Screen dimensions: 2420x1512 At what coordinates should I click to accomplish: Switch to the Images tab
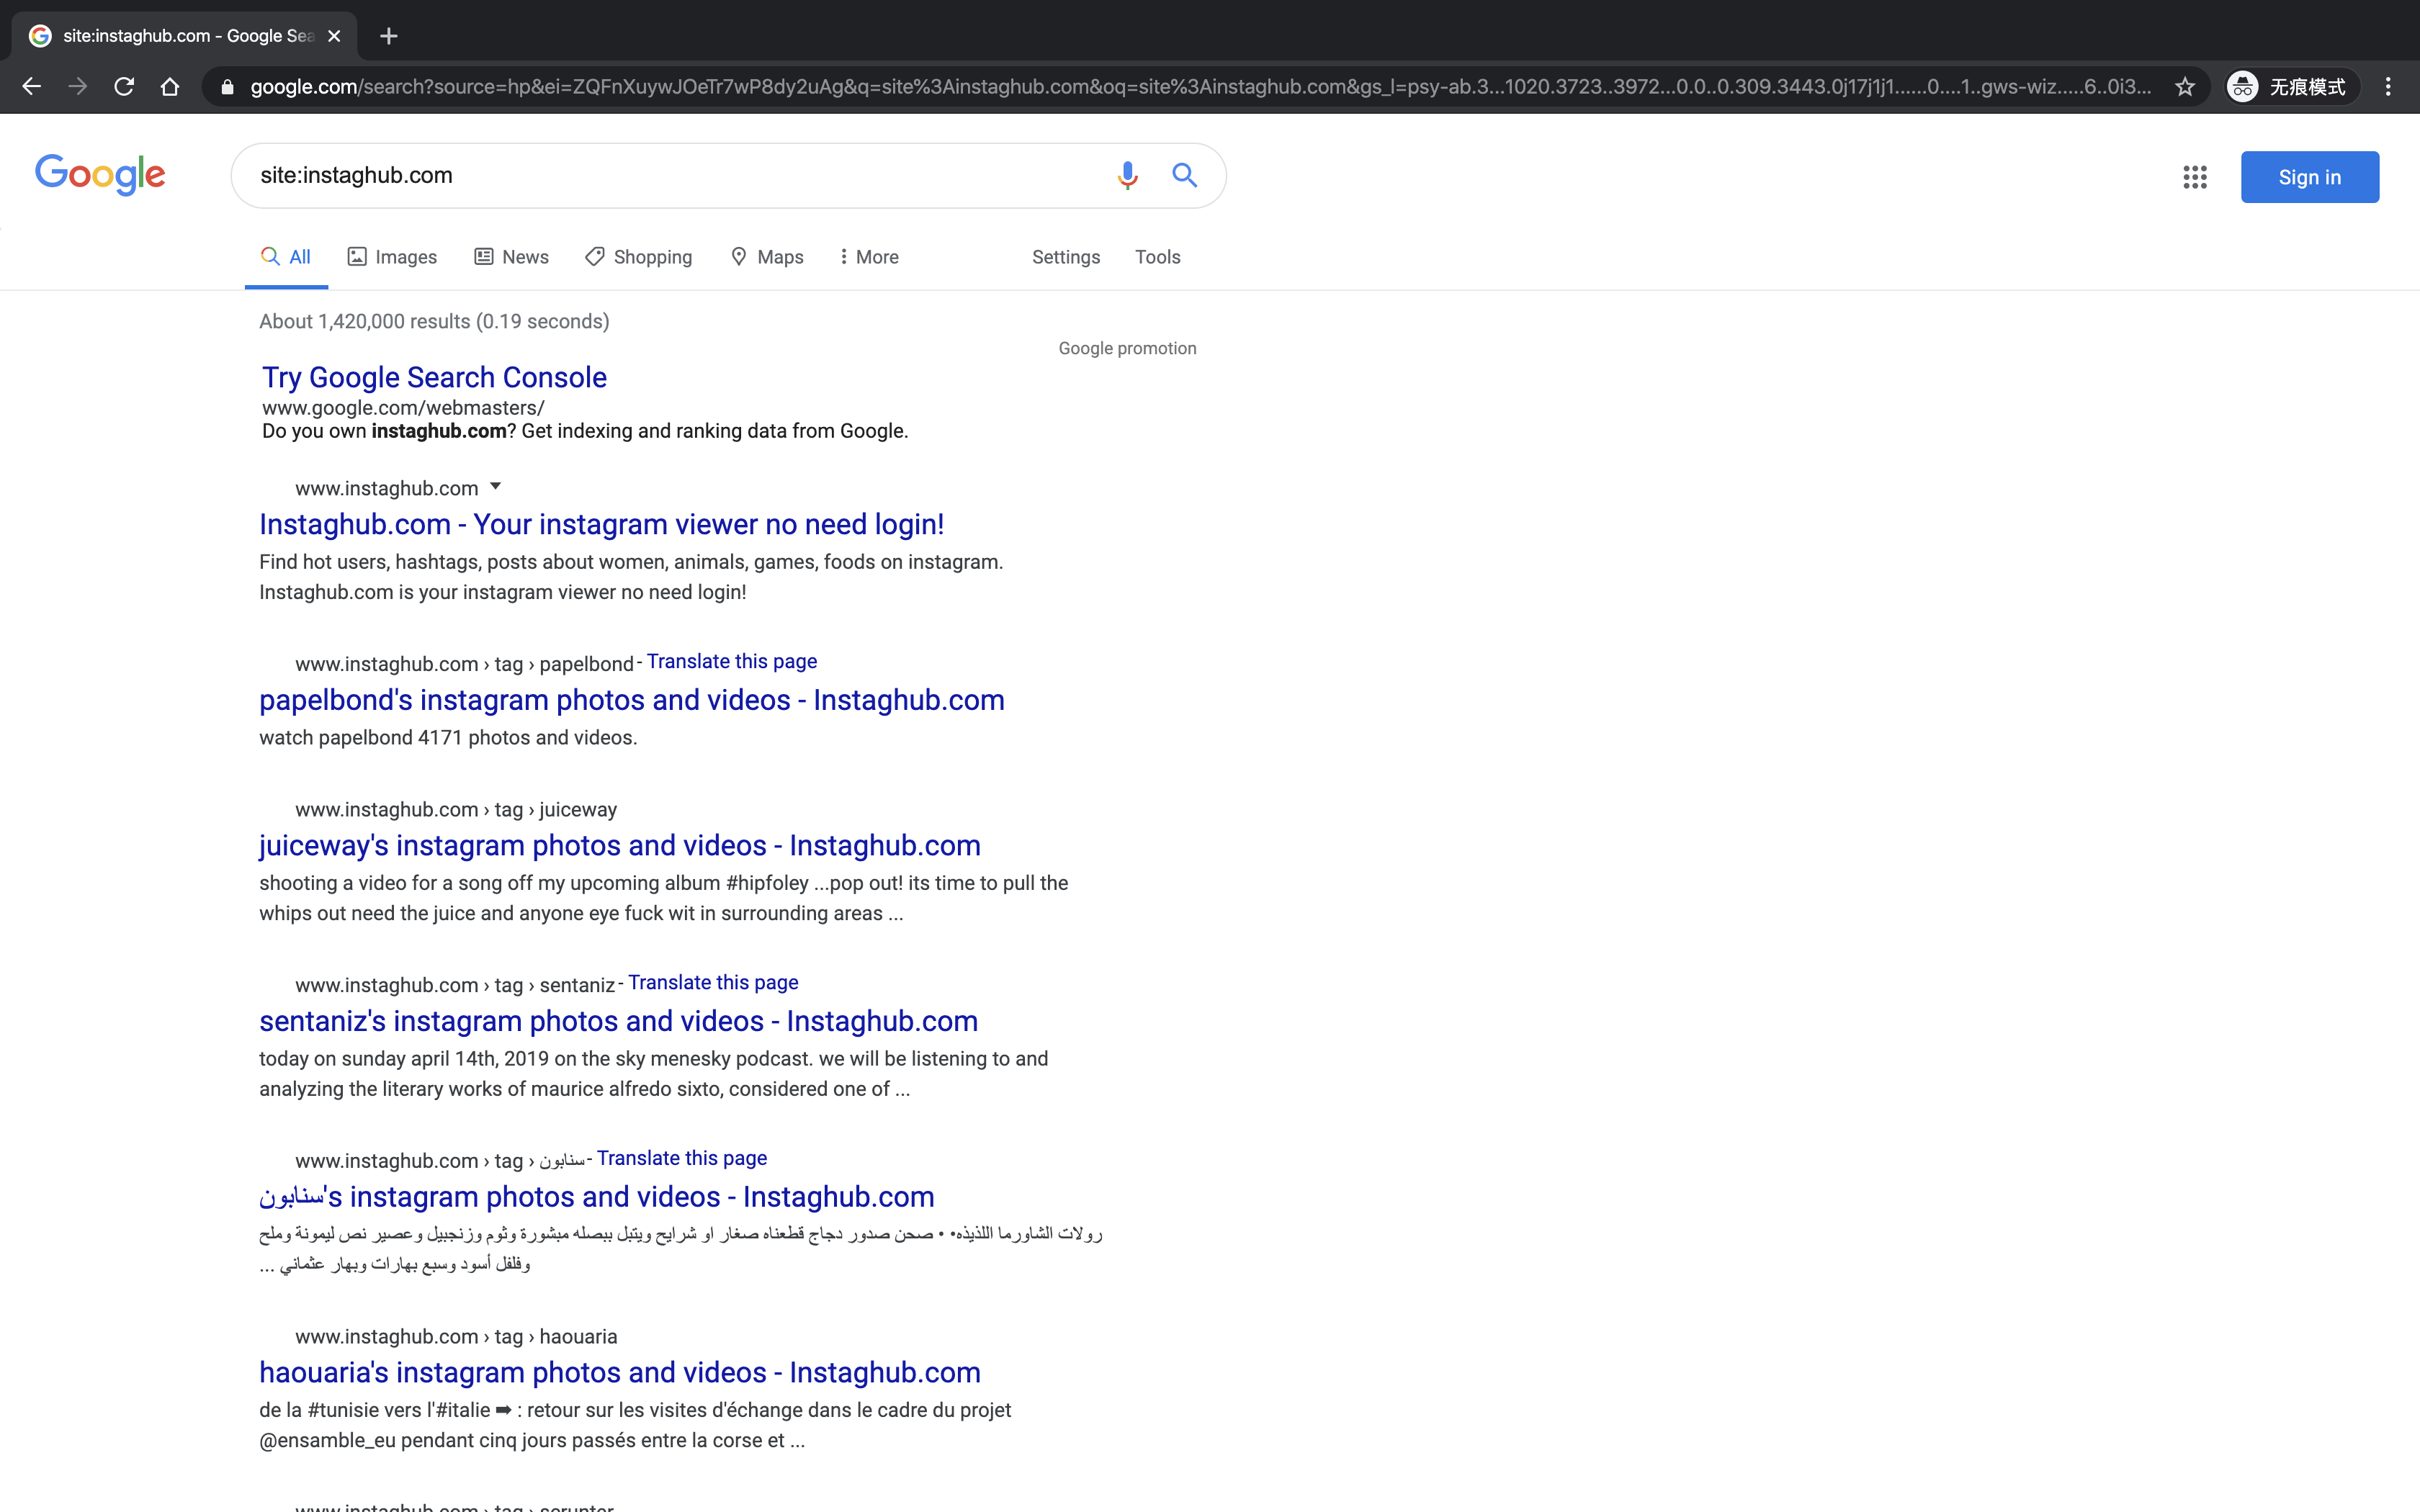tap(392, 257)
